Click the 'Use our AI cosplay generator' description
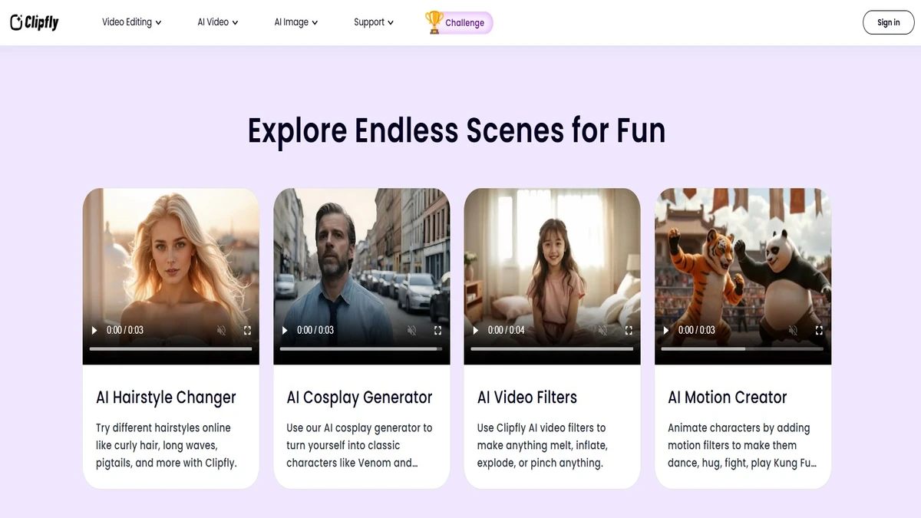 pos(359,445)
